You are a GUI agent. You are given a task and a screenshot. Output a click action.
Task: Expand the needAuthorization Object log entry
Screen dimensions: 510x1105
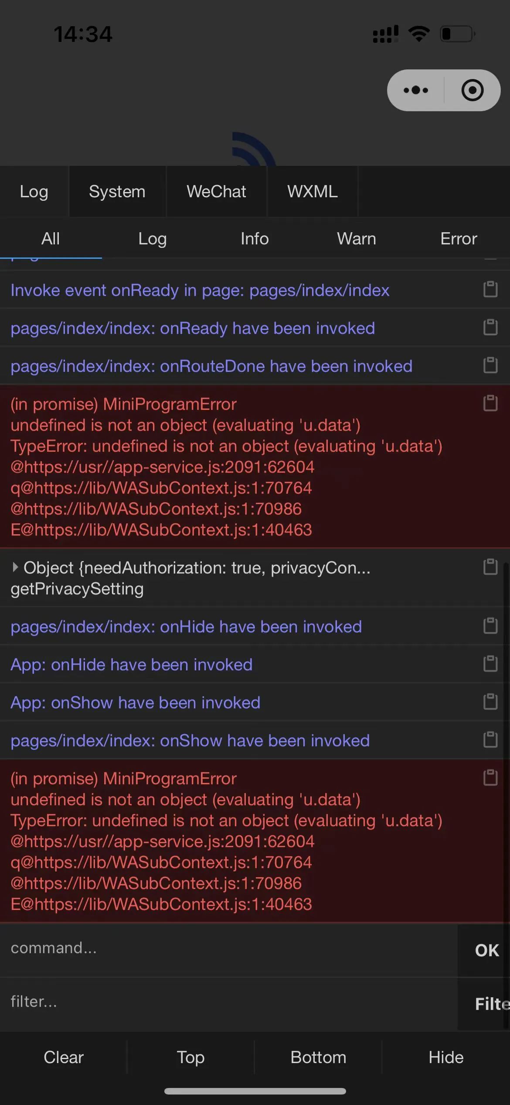[x=15, y=567]
